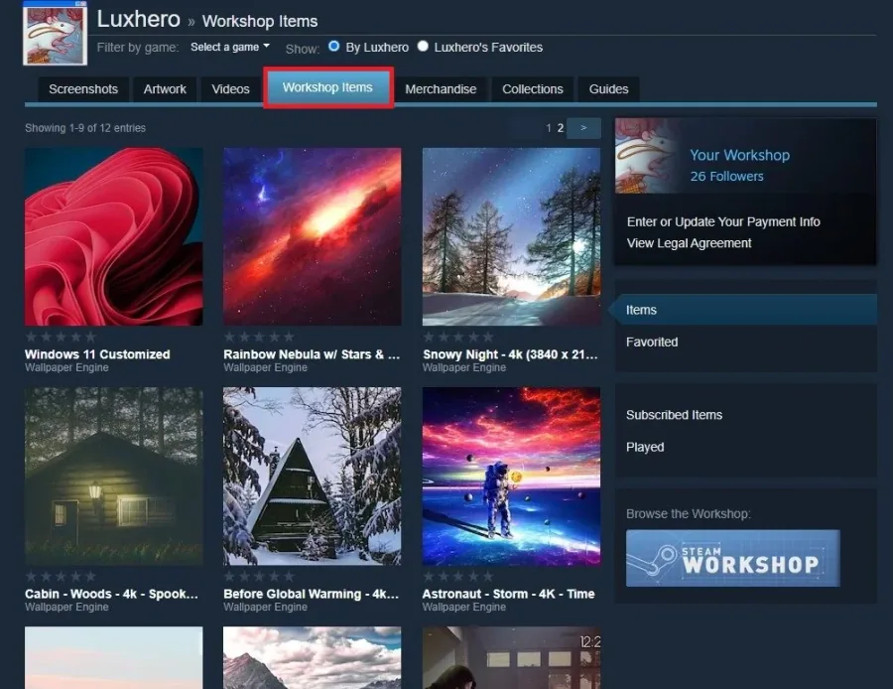Image resolution: width=893 pixels, height=689 pixels.
Task: Click the Luxhero profile avatar
Action: pyautogui.click(x=56, y=33)
